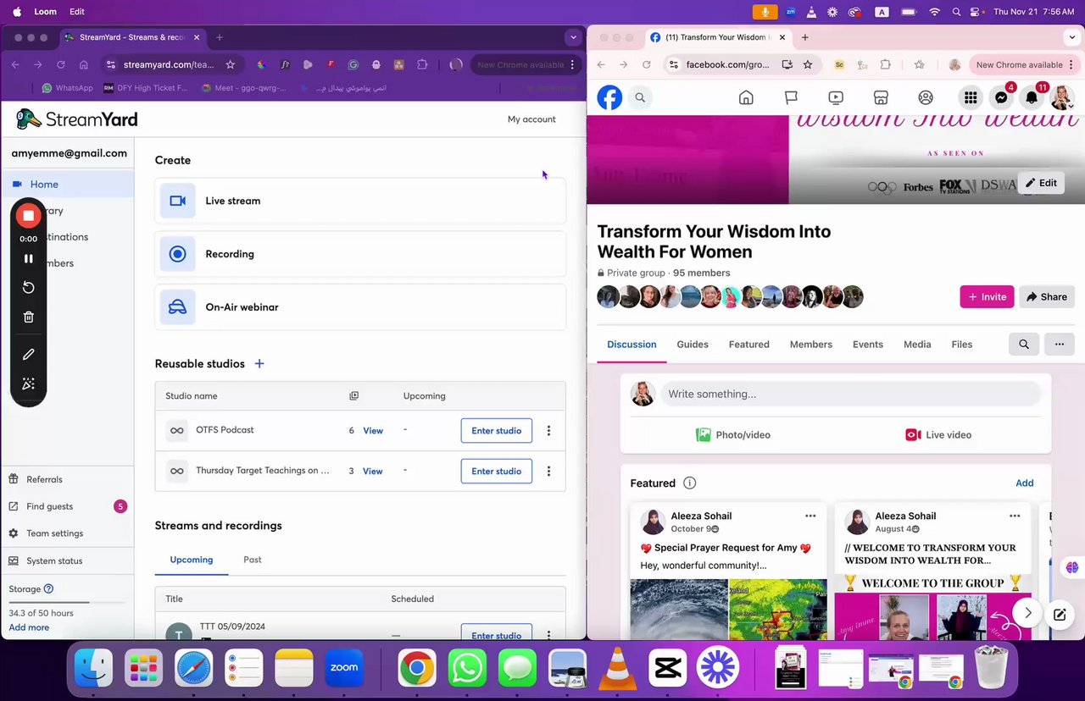1085x701 pixels.
Task: Open more options for Thursday Target Teachings row
Action: [548, 471]
